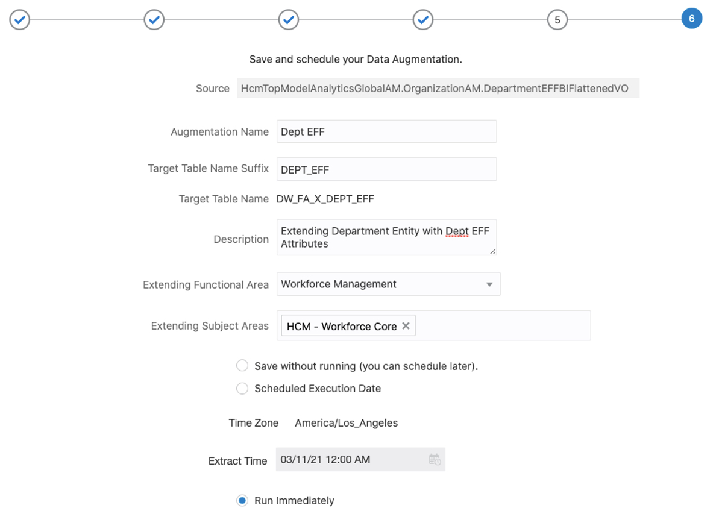Remove the HCM - Workforce Core tag
Viewport: 719px width, 517px height.
[406, 326]
